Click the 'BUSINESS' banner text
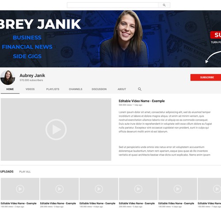 27,38
